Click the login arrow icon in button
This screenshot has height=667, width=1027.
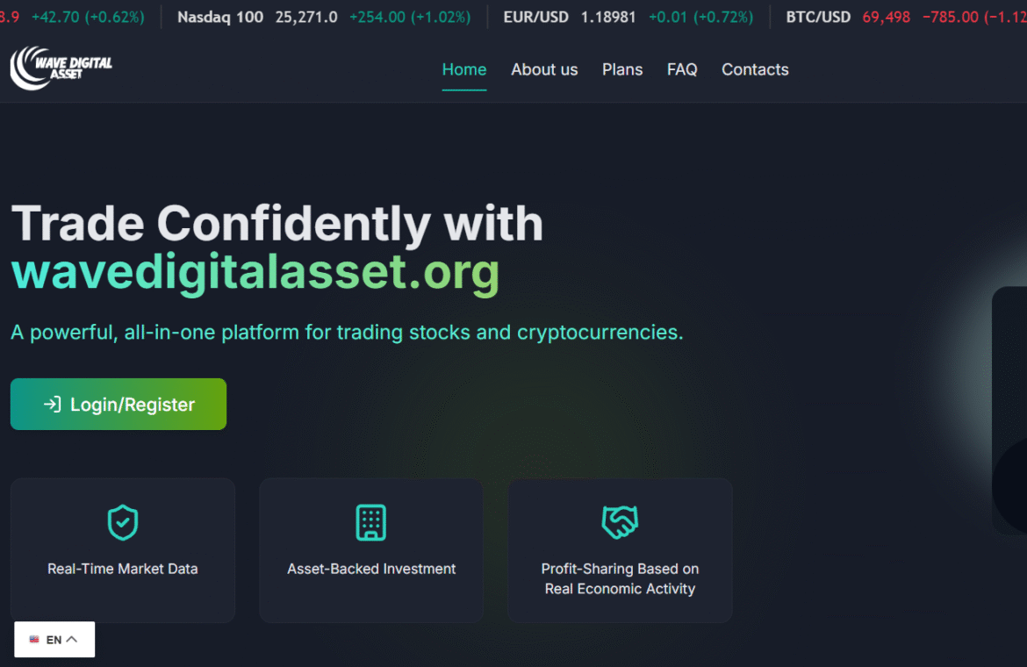coord(53,405)
